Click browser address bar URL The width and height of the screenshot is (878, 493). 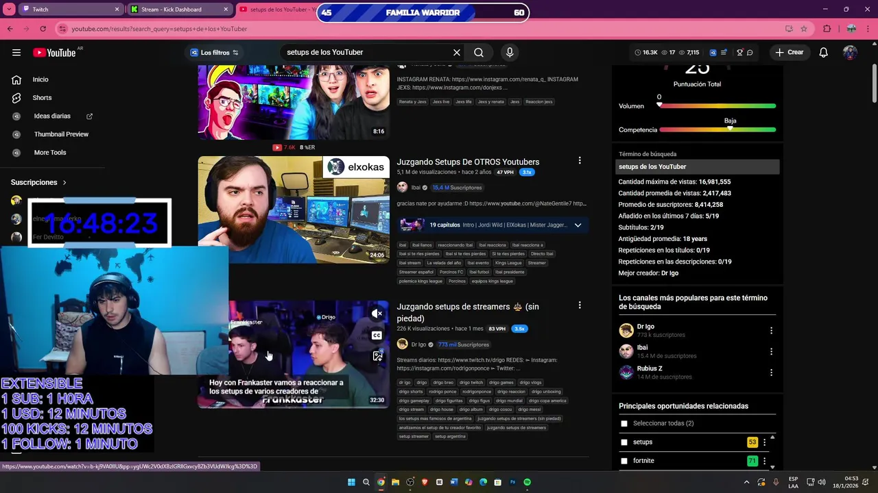[x=159, y=29]
